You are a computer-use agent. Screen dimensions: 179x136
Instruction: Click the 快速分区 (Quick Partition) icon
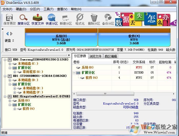click(x=52, y=19)
